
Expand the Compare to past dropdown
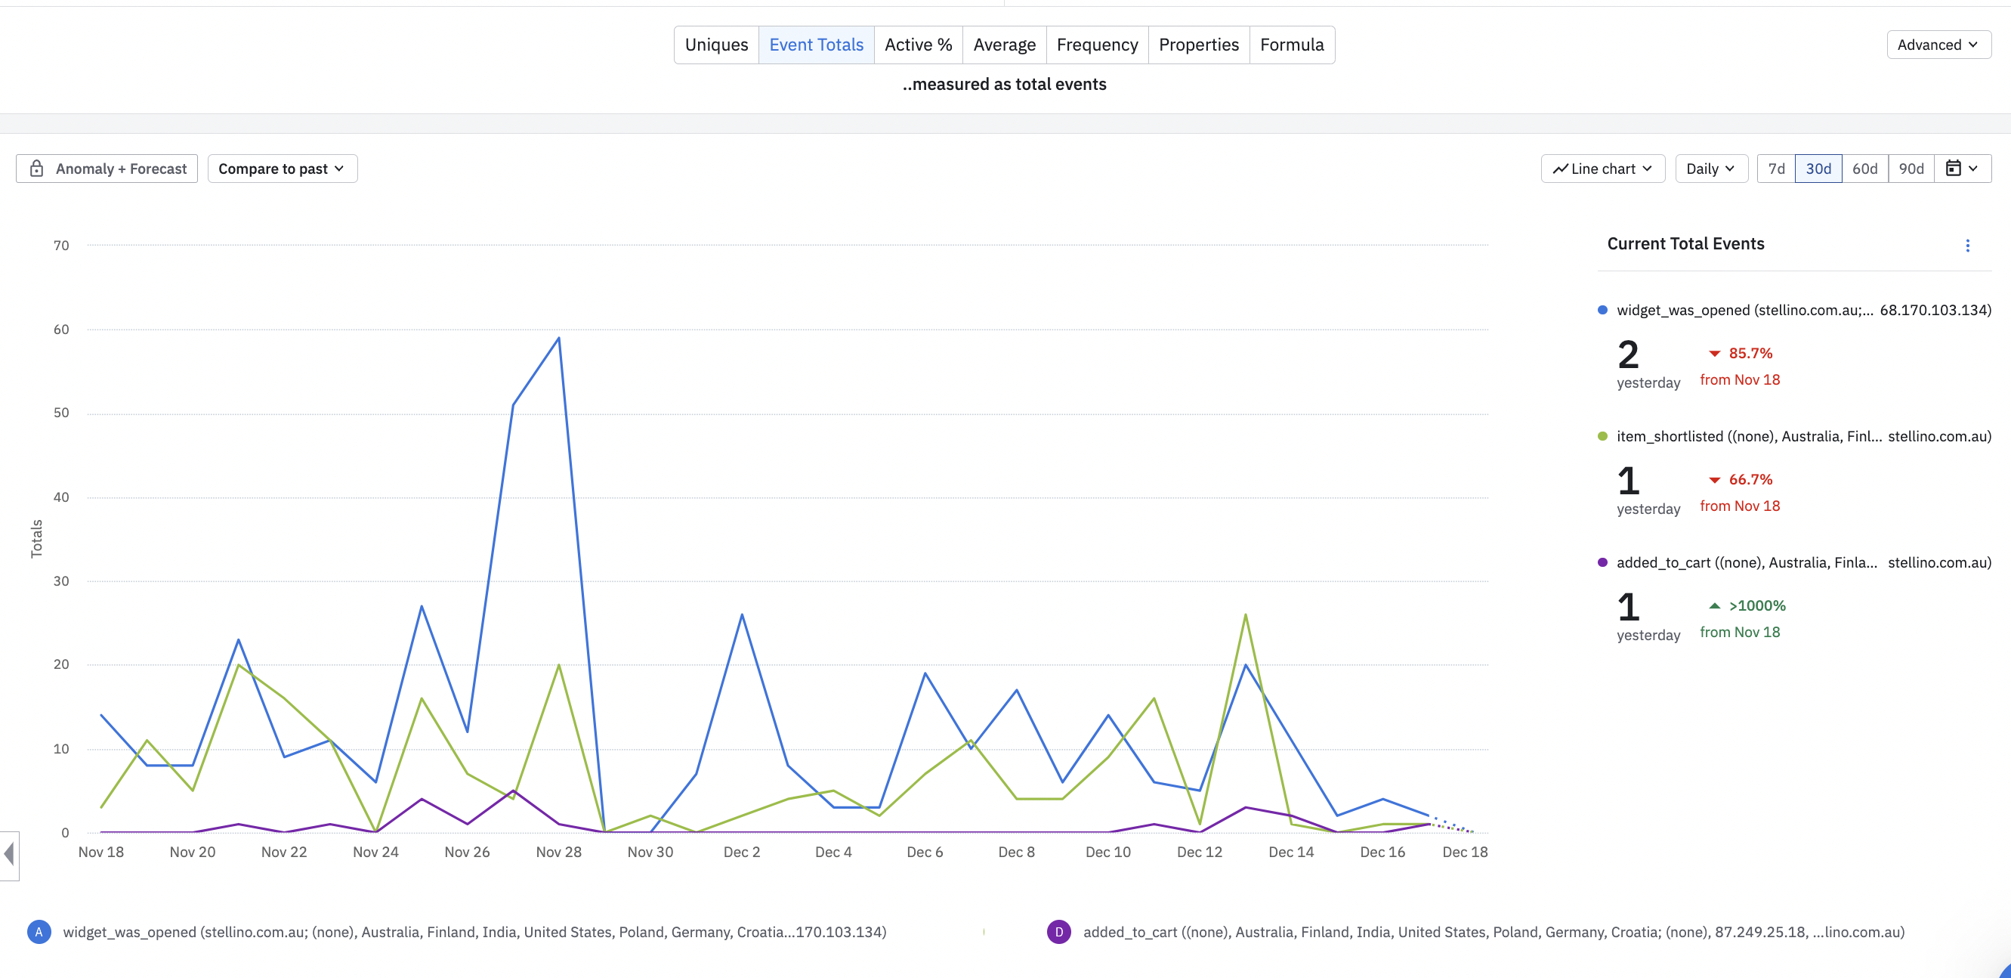(x=282, y=169)
